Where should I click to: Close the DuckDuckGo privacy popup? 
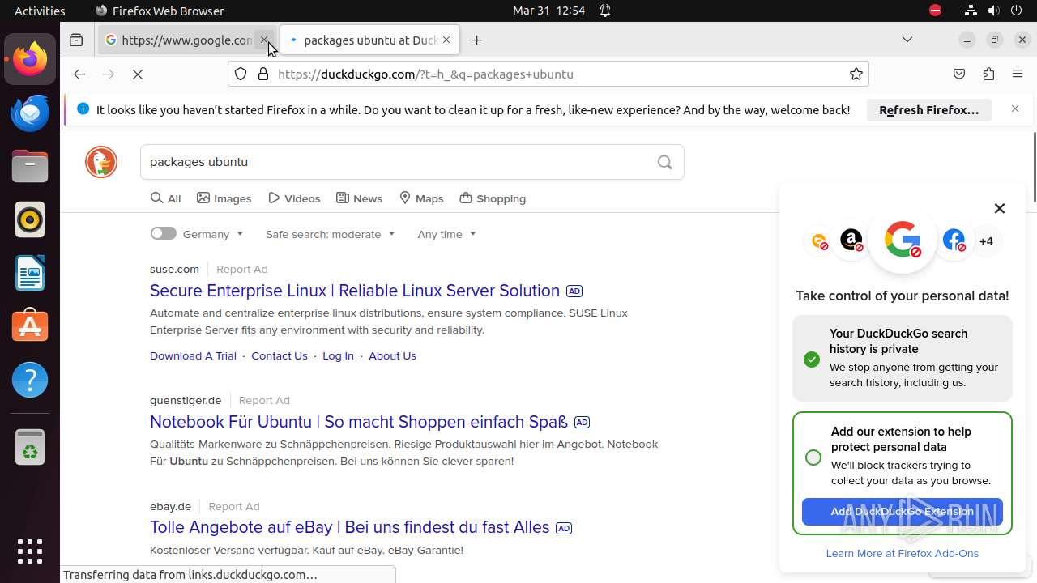tap(999, 208)
